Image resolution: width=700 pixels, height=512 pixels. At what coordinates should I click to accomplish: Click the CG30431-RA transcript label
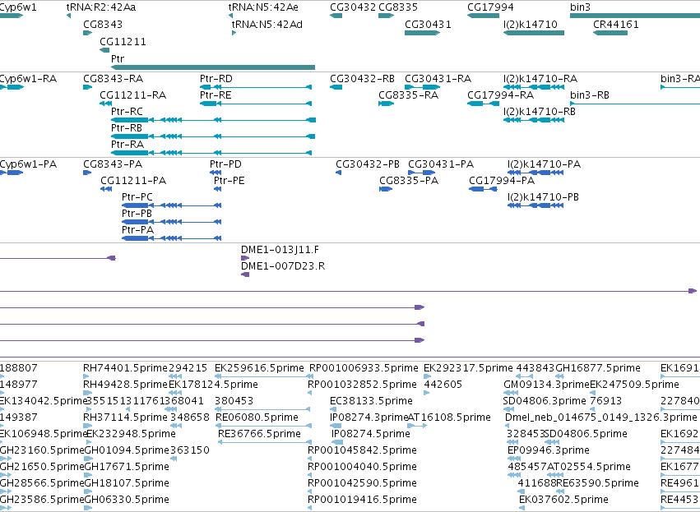438,79
